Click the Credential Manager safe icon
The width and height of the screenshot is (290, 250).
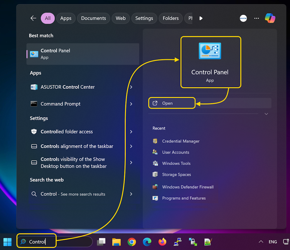point(155,141)
